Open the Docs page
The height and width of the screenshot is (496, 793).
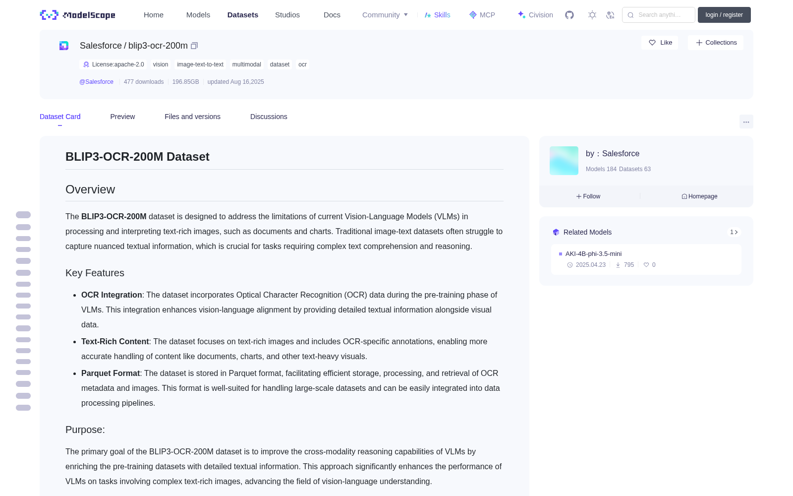[x=332, y=15]
